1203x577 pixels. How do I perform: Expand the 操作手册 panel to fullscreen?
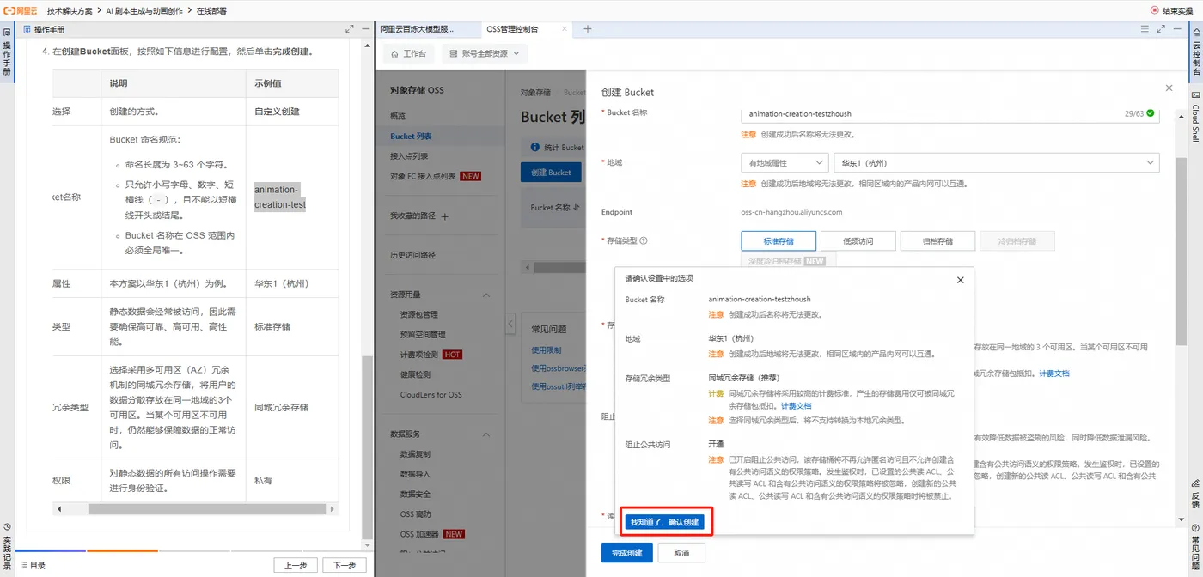pyautogui.click(x=350, y=29)
